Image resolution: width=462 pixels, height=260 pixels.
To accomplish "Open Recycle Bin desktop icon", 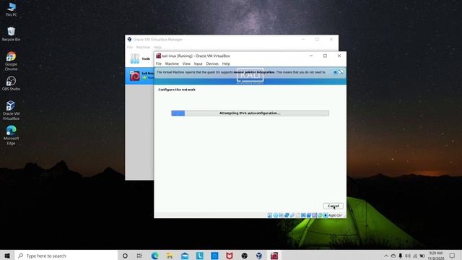I will 12,34.
